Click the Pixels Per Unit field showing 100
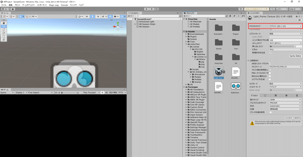The height and width of the screenshot is (157, 303). pyautogui.click(x=286, y=40)
